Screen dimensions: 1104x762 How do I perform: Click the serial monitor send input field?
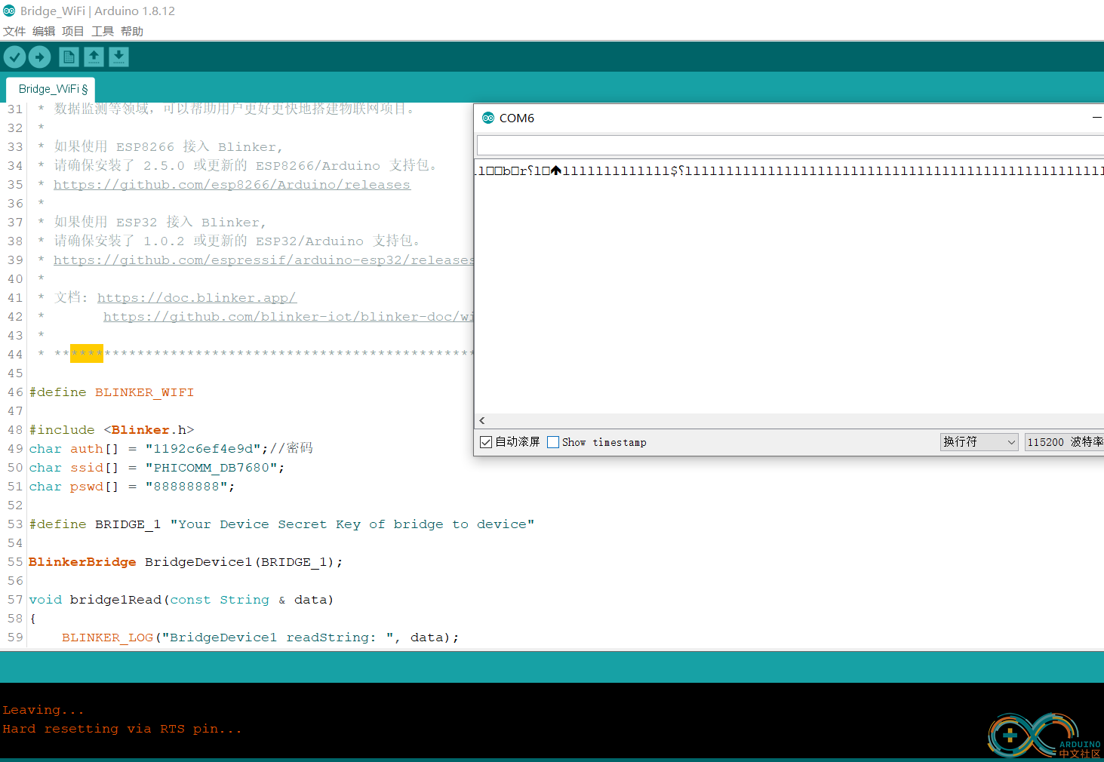coord(790,146)
